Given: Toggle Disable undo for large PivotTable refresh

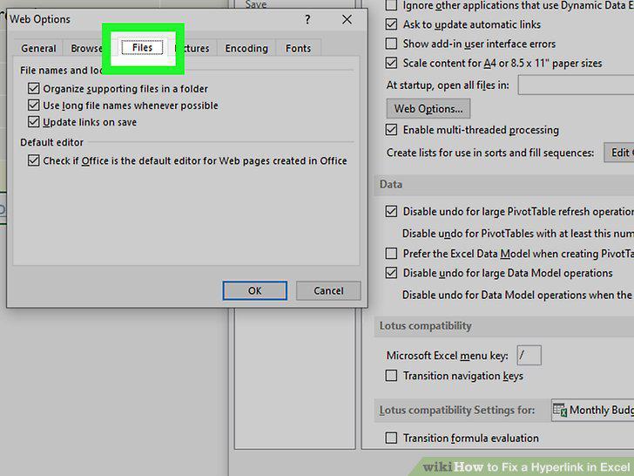Looking at the screenshot, I should (391, 211).
